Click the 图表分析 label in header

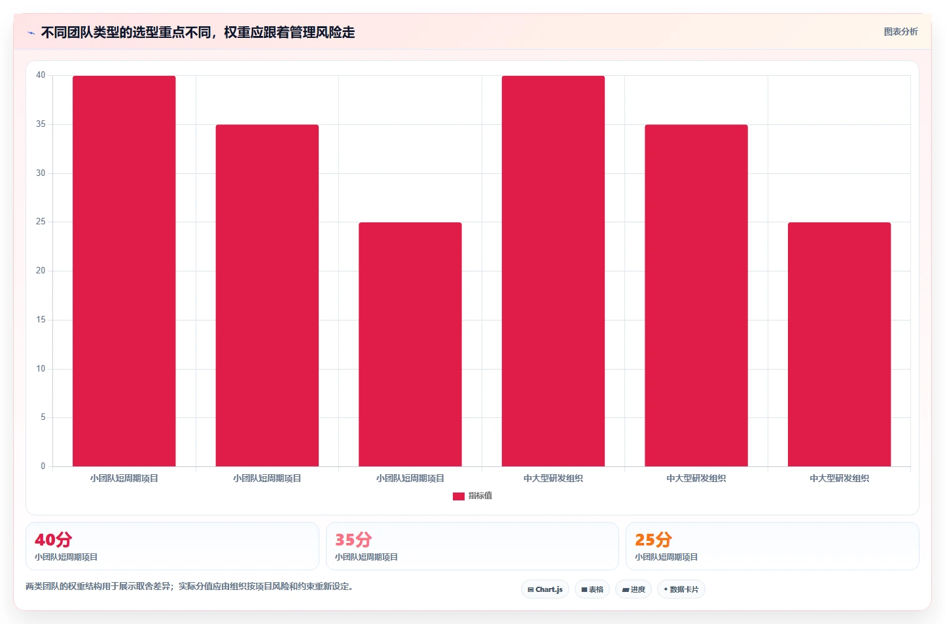(900, 31)
